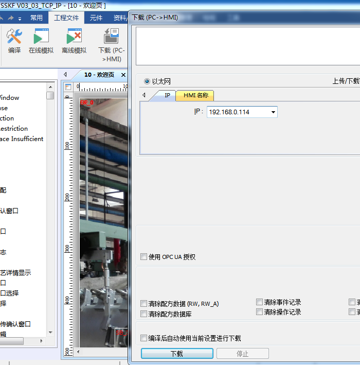Click the 编译 compile icon

14,41
